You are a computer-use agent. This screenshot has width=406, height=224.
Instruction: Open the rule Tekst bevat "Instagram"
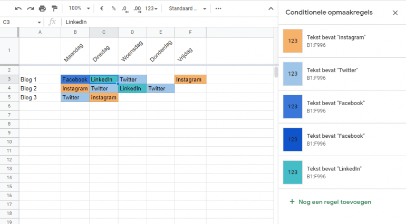tap(342, 41)
